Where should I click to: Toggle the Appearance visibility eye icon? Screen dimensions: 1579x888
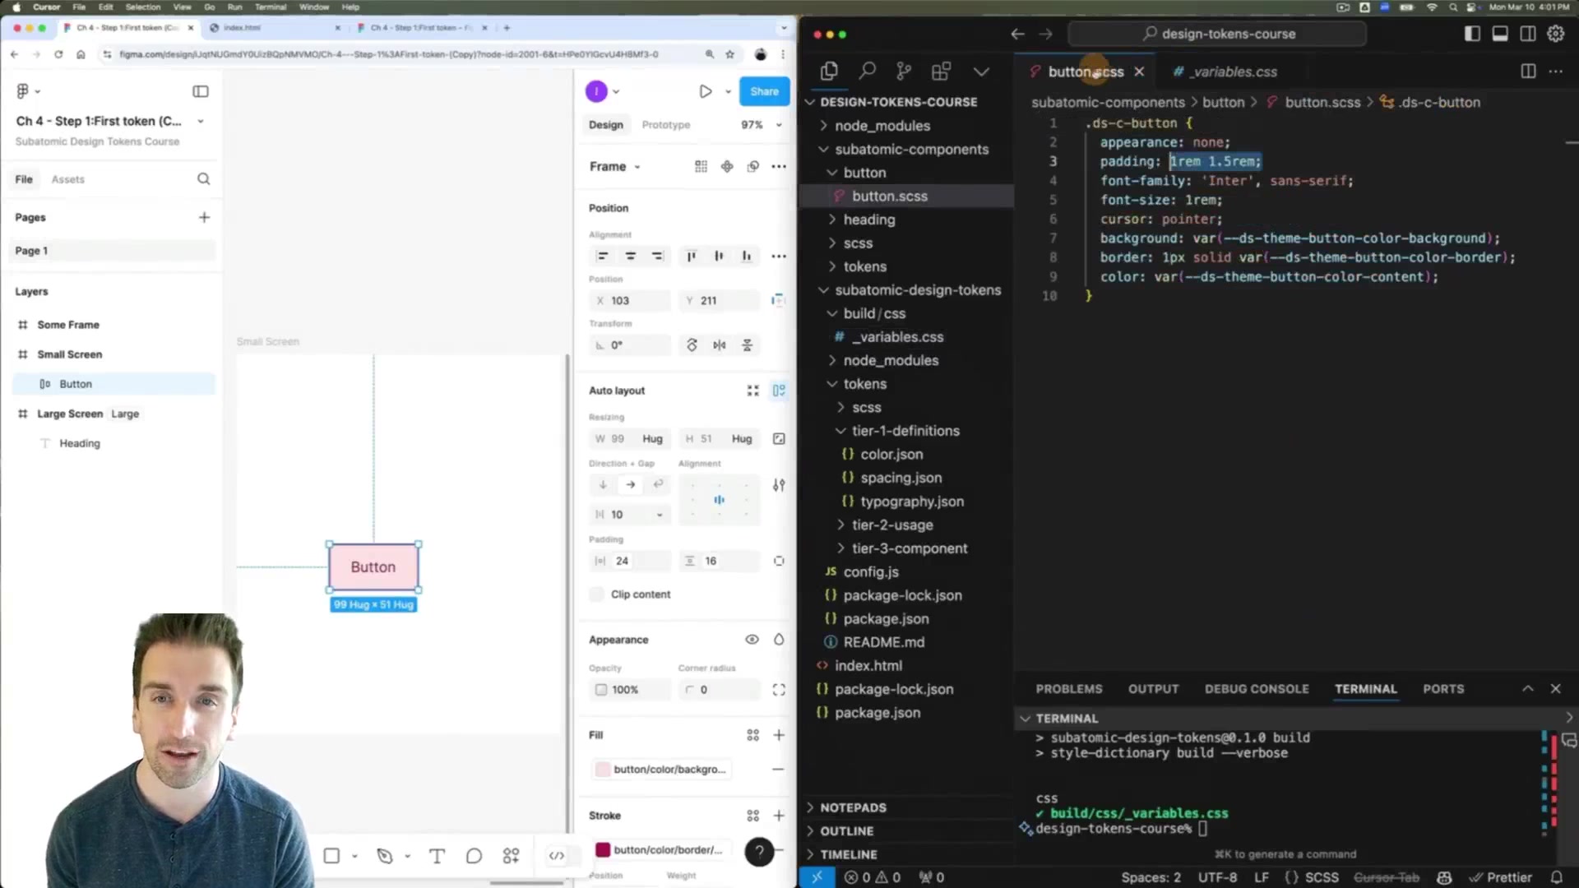coord(752,640)
